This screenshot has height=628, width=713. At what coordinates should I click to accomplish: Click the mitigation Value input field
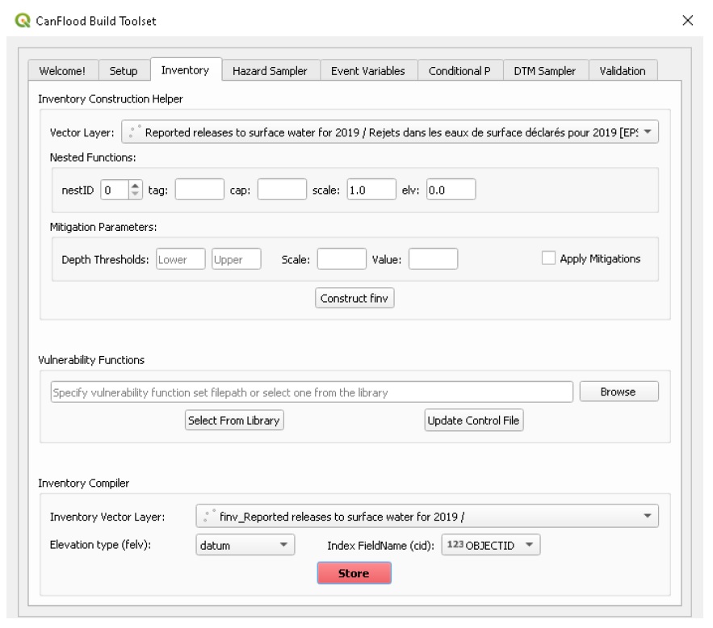click(434, 259)
